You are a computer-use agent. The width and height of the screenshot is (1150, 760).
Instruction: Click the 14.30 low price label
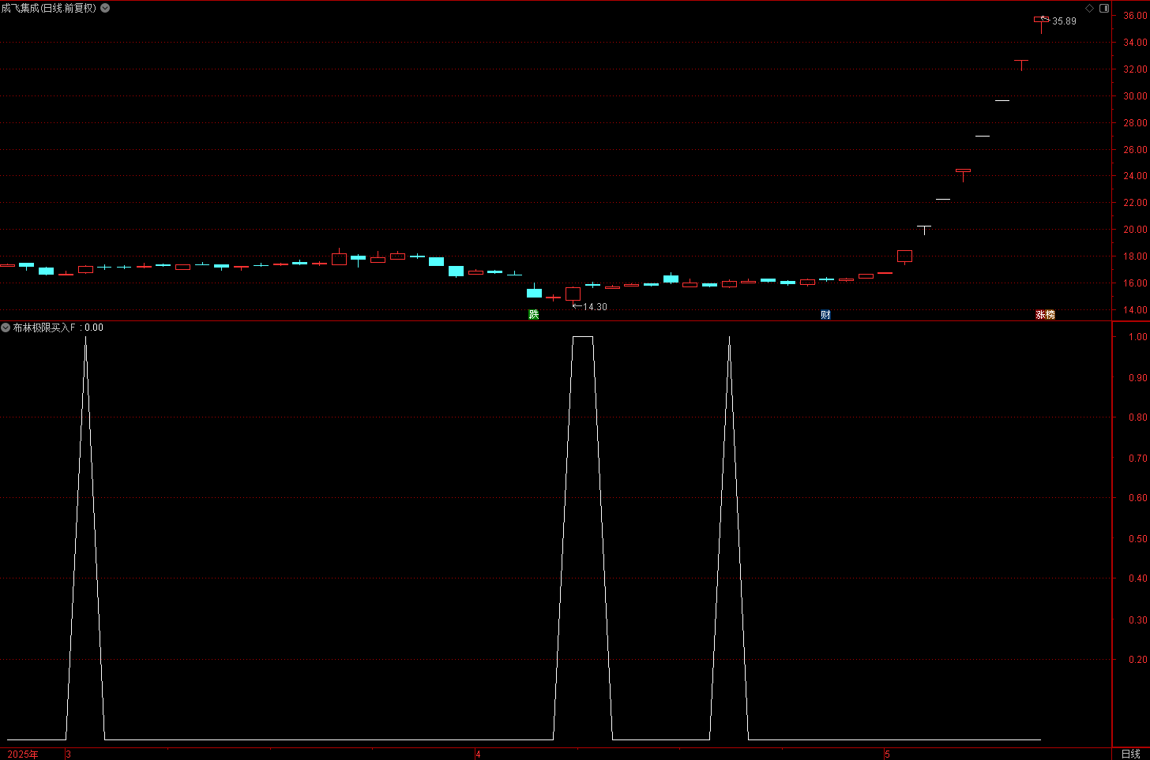pos(595,307)
